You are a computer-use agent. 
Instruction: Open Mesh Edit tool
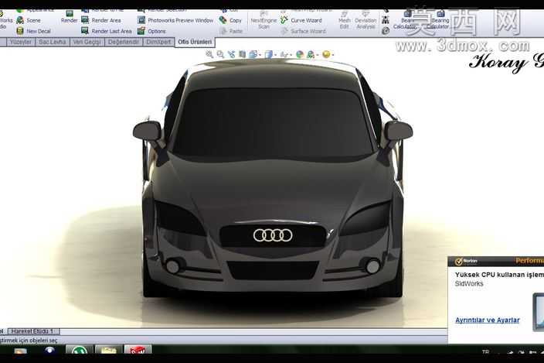click(344, 20)
